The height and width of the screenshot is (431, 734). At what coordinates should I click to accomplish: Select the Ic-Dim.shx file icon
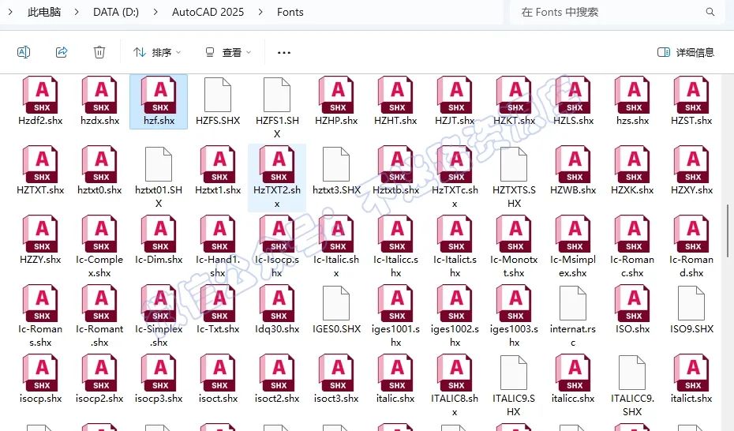tap(159, 234)
